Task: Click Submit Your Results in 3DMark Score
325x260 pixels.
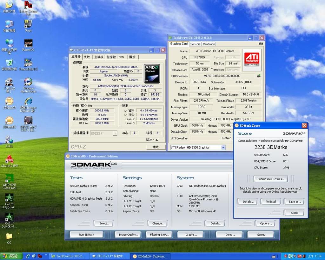Action: 270,179
